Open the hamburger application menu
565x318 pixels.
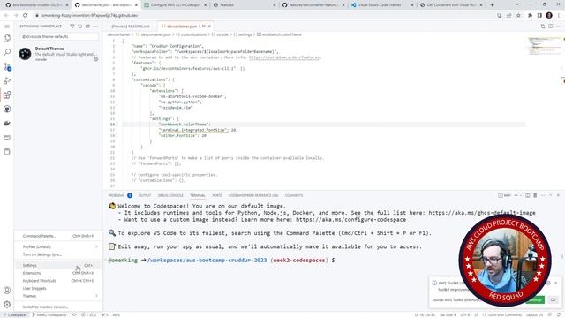click(7, 26)
